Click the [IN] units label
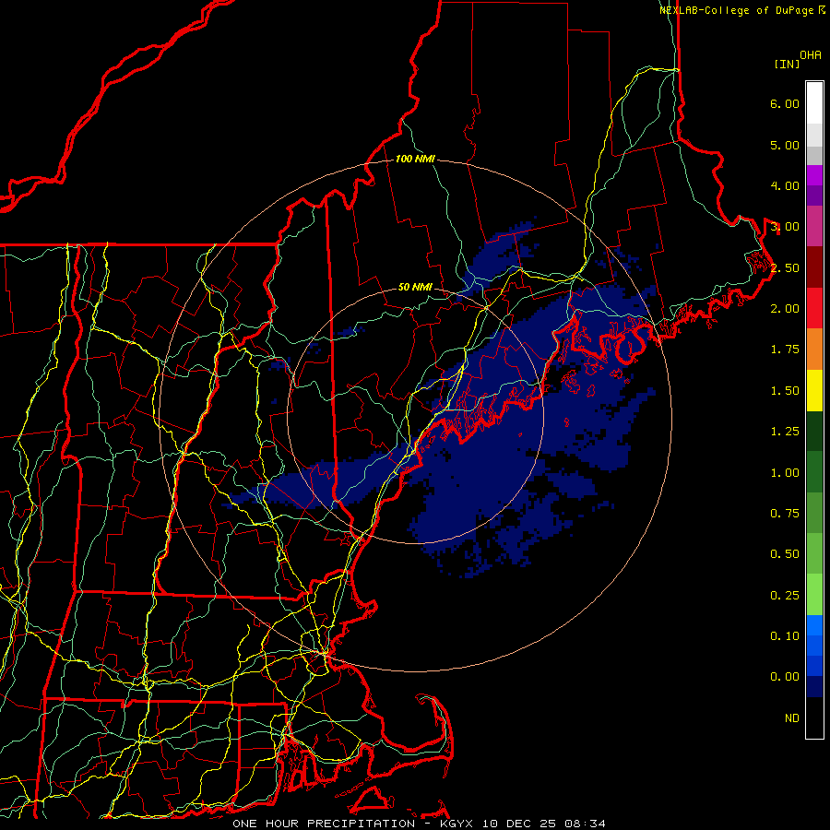The width and height of the screenshot is (830, 830). pos(787,64)
